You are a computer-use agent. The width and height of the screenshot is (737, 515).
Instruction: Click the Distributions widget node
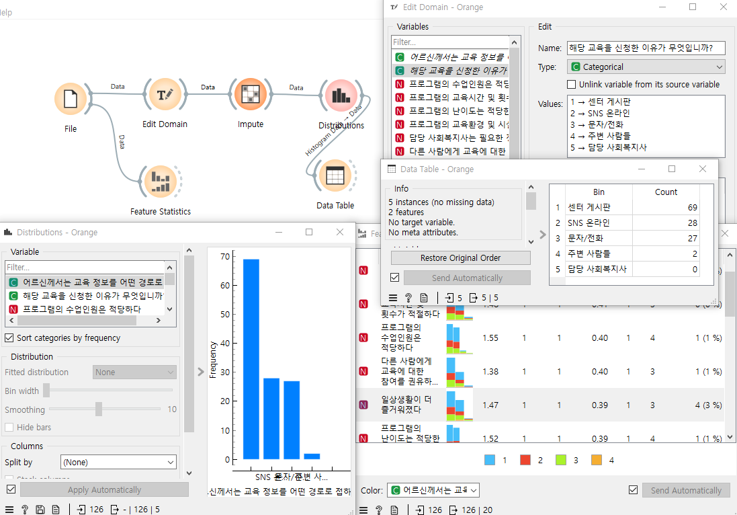341,95
